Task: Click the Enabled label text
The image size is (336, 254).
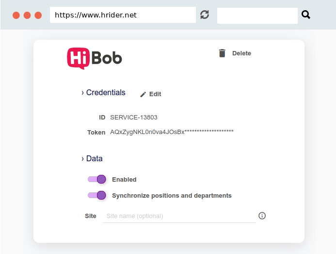Action: [x=124, y=180]
